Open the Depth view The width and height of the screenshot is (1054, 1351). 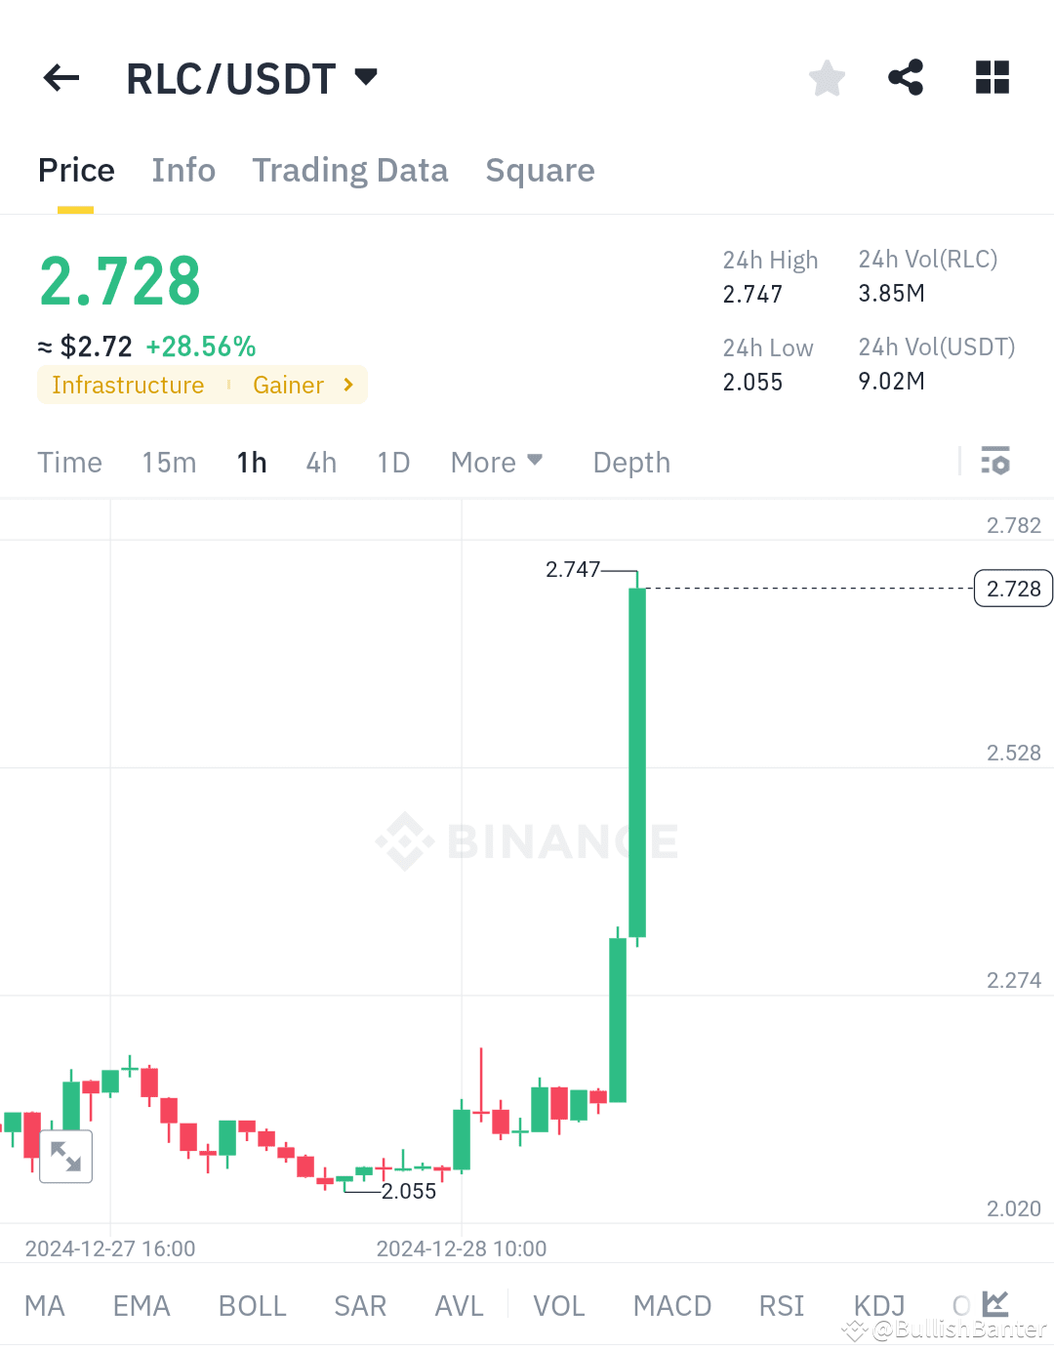click(x=630, y=461)
